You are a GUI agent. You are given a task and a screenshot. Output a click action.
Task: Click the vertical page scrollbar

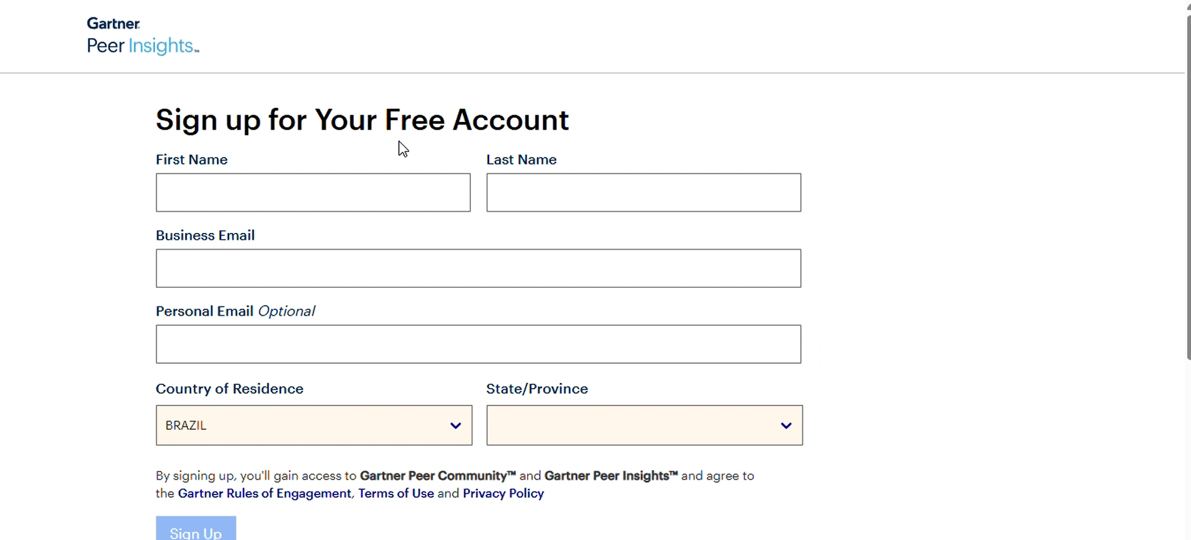pos(1188,187)
